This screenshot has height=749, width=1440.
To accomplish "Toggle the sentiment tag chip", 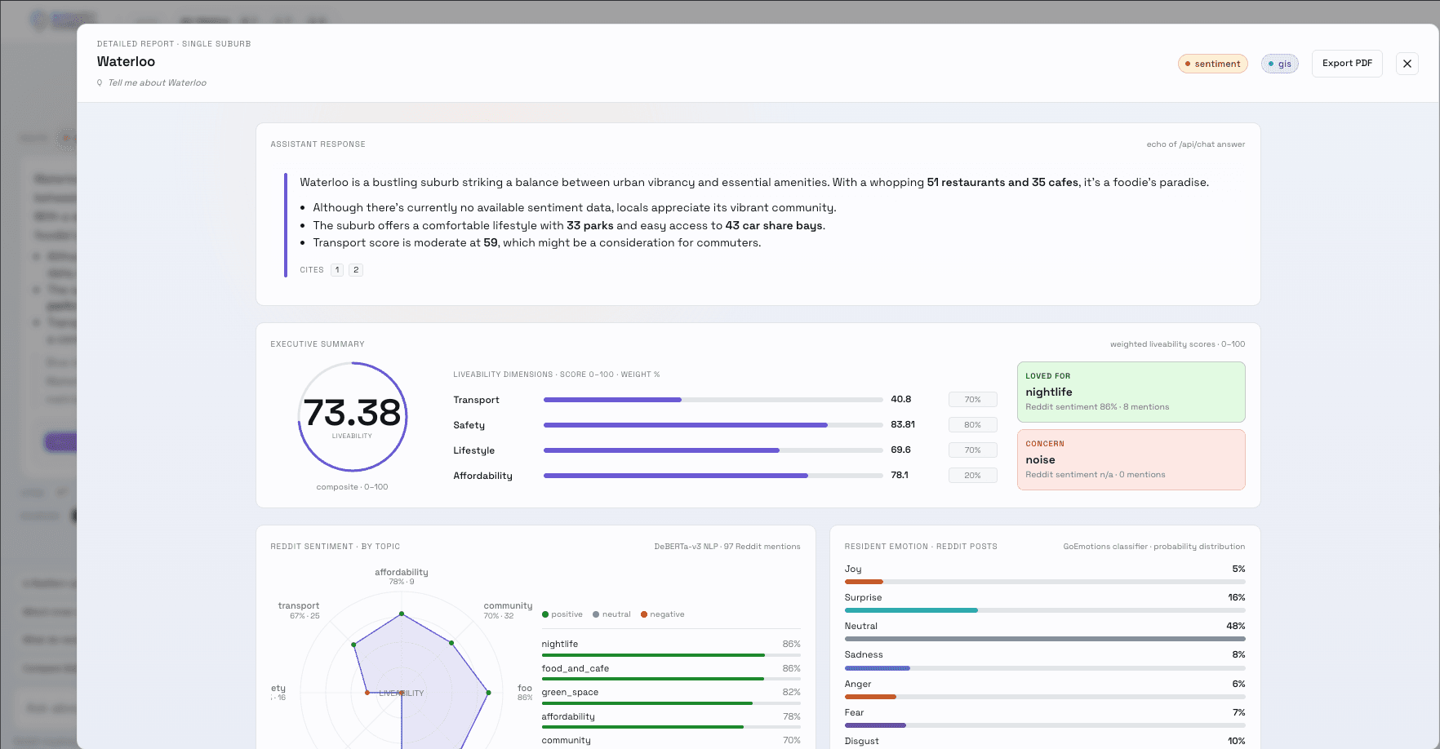I will [1212, 64].
